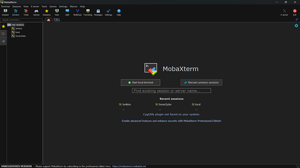
Task: Click the paperclip icon near the tab bar
Action: click(x=297, y=19)
